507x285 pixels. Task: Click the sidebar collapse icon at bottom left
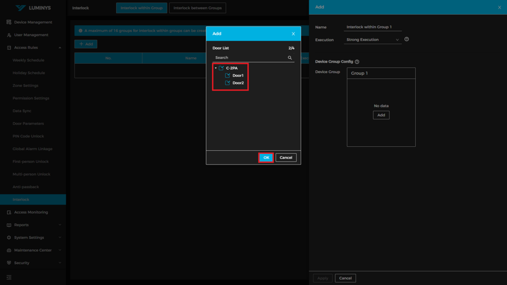[9, 277]
